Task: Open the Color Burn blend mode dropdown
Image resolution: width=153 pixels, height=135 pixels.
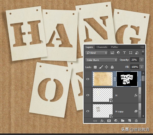Action: pyautogui.click(x=101, y=60)
